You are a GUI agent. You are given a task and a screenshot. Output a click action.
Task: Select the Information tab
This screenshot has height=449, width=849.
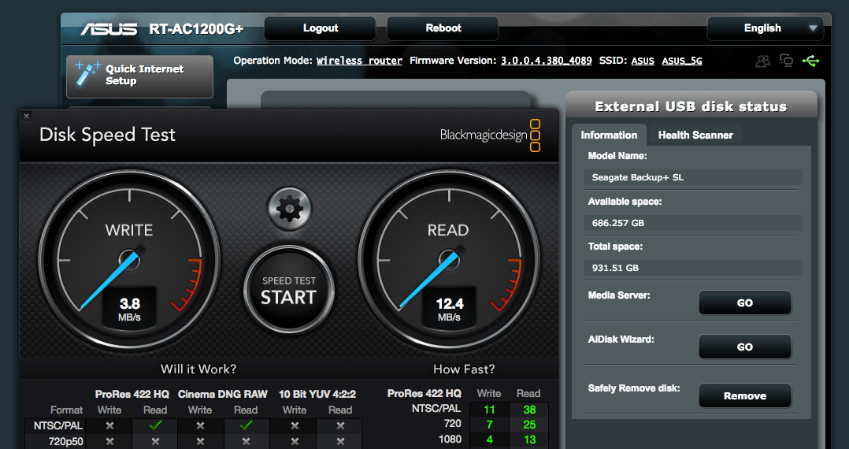point(609,135)
